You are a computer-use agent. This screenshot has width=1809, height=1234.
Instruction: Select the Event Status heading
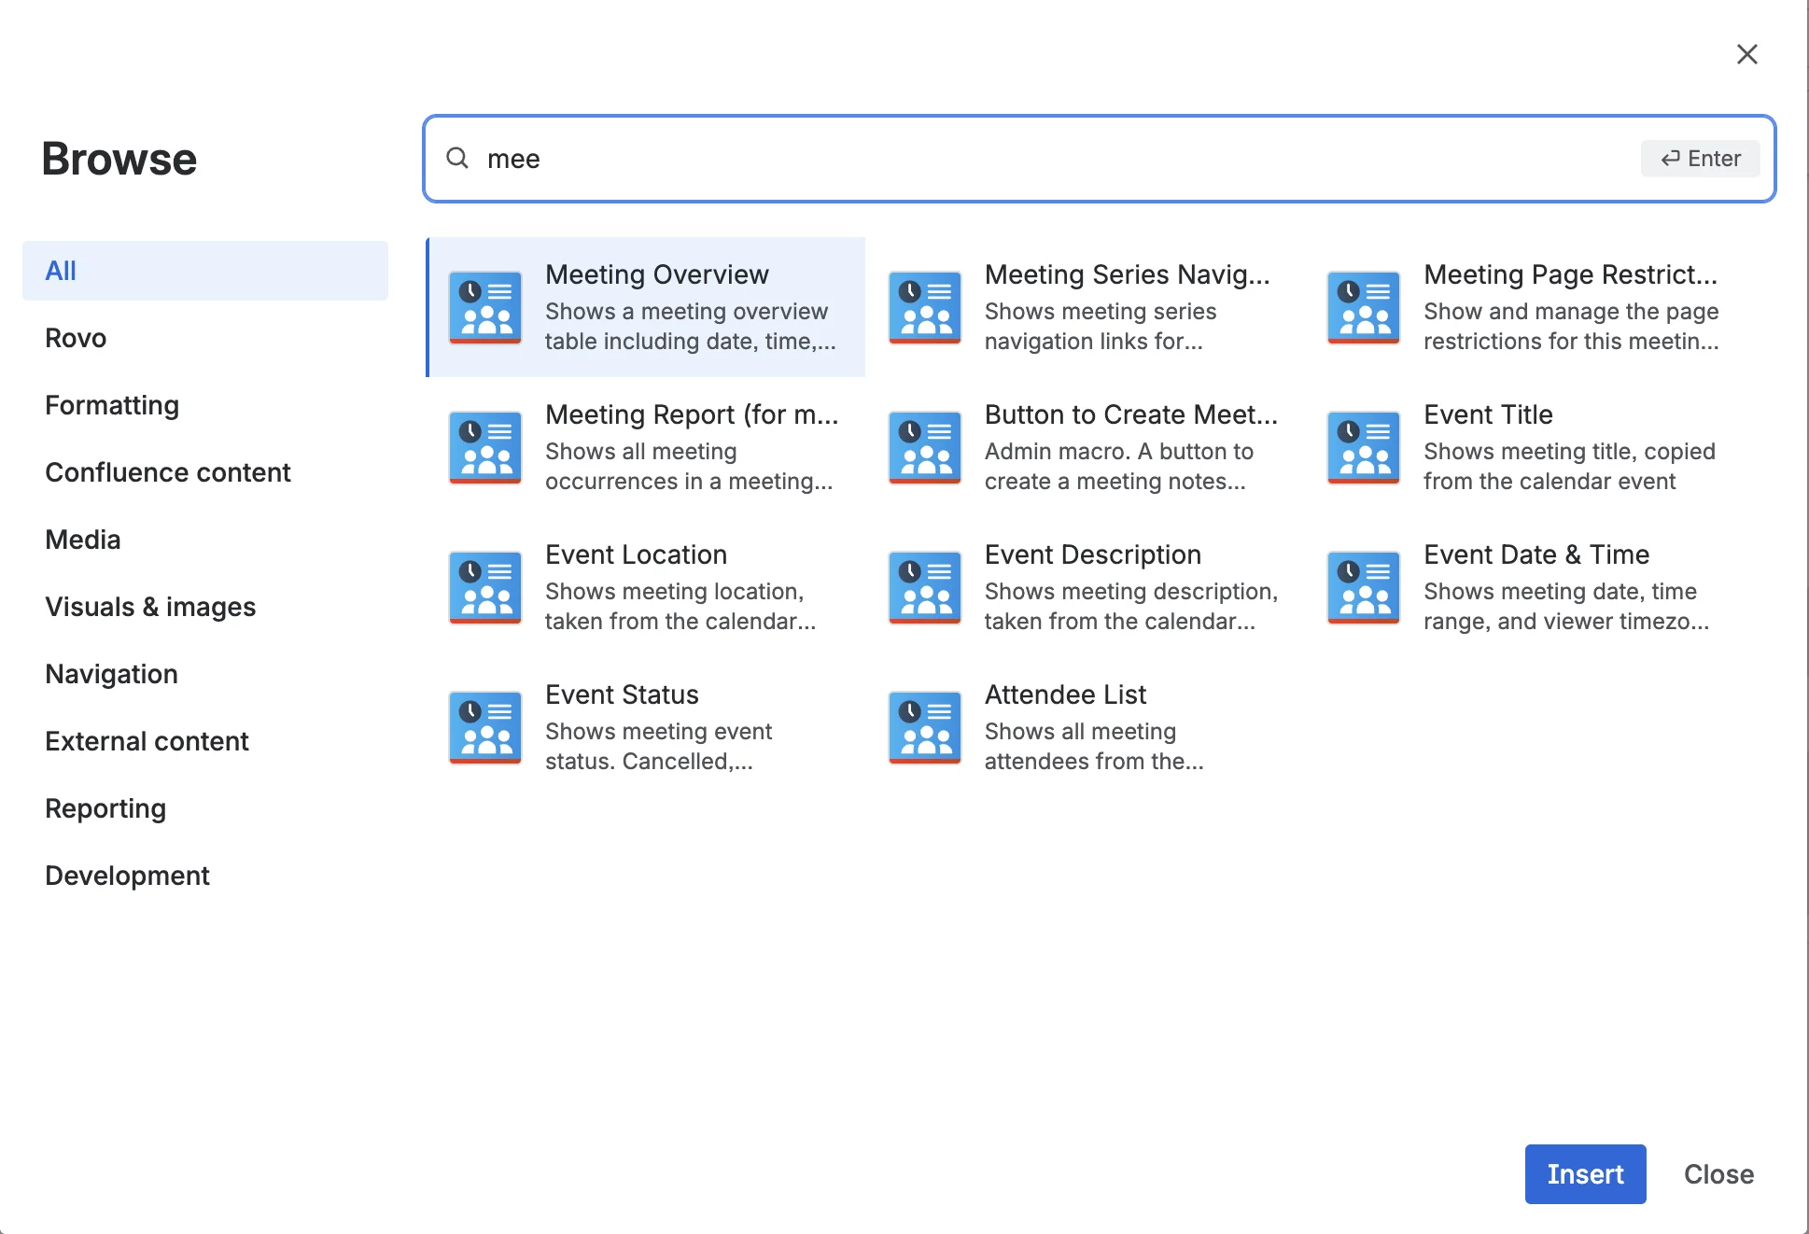click(622, 694)
